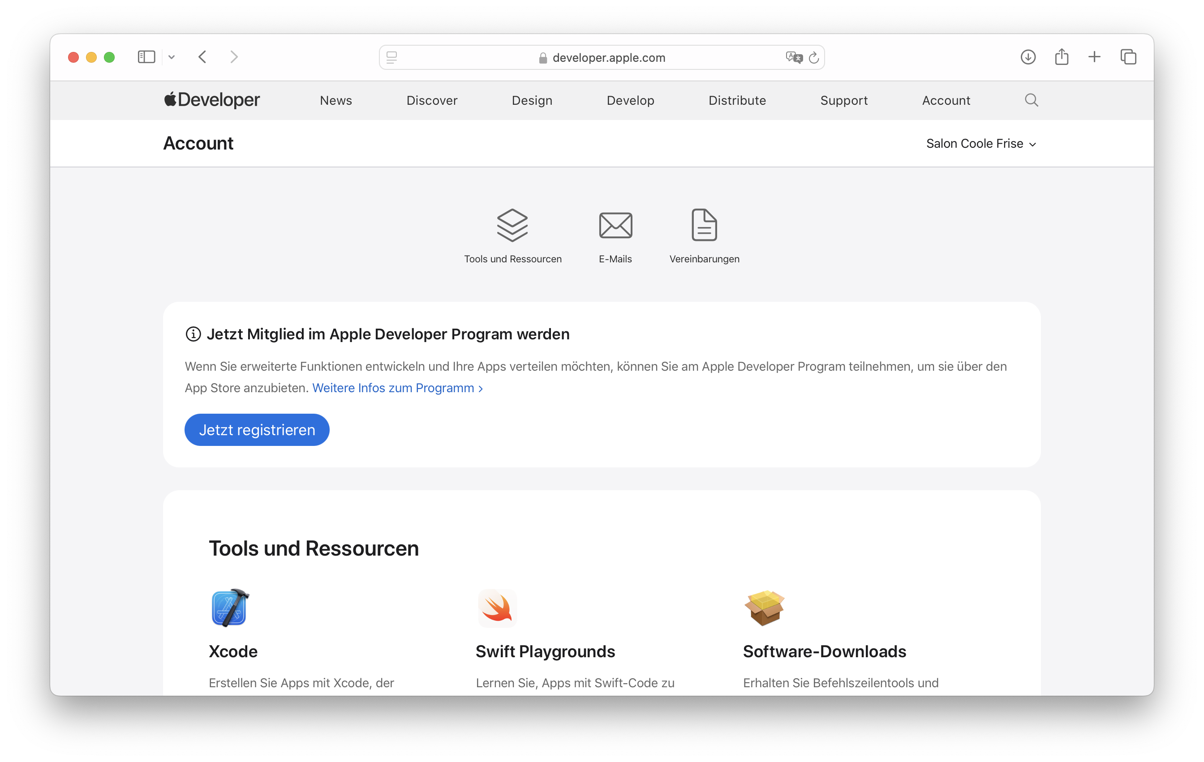This screenshot has width=1204, height=762.
Task: Show Safari downloads
Action: click(1028, 57)
